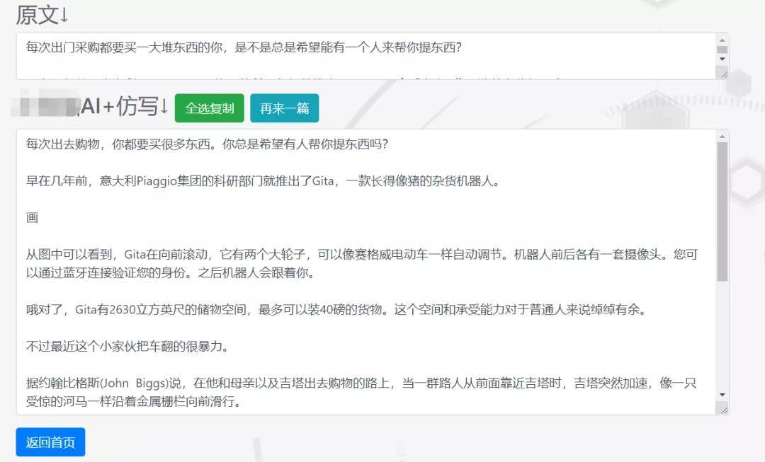Click the AI+仿写↓ heading

click(124, 105)
